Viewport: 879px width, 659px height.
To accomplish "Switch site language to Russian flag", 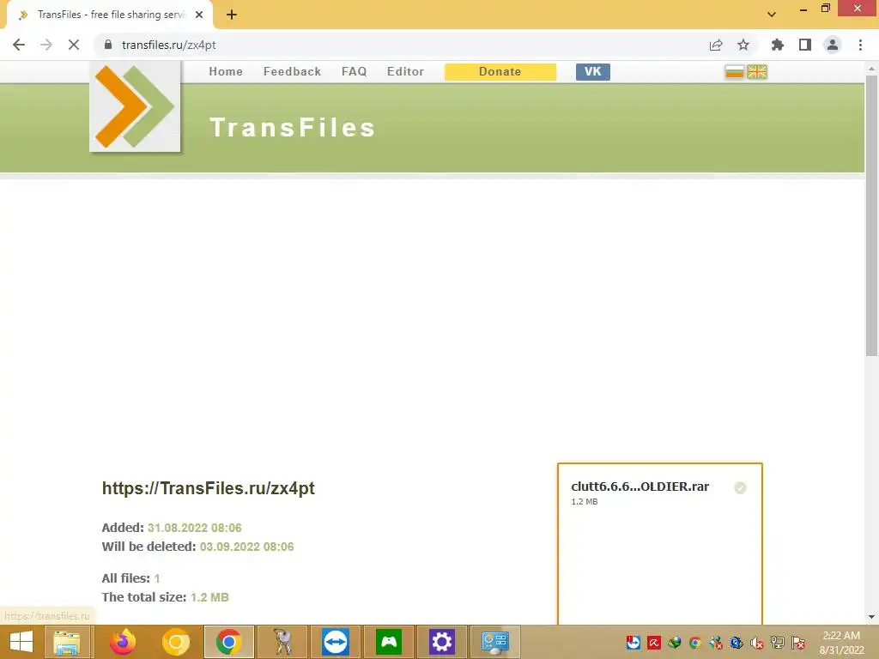I will click(x=734, y=72).
